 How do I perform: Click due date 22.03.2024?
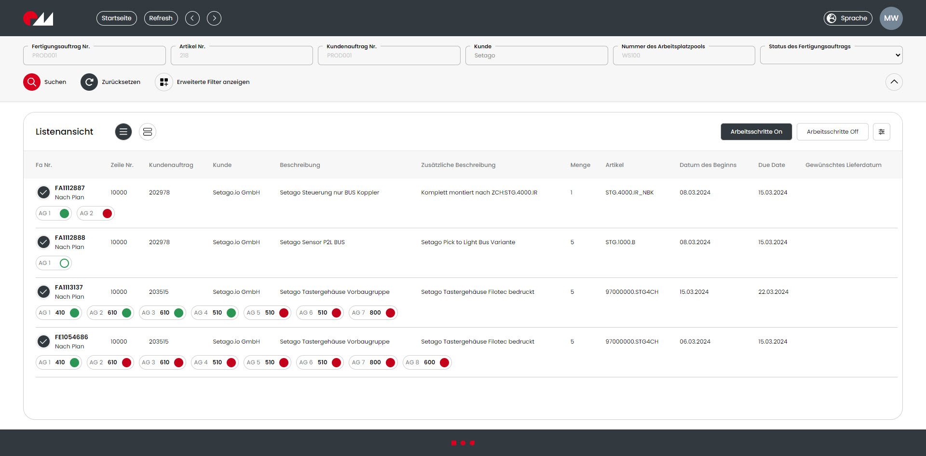(773, 292)
